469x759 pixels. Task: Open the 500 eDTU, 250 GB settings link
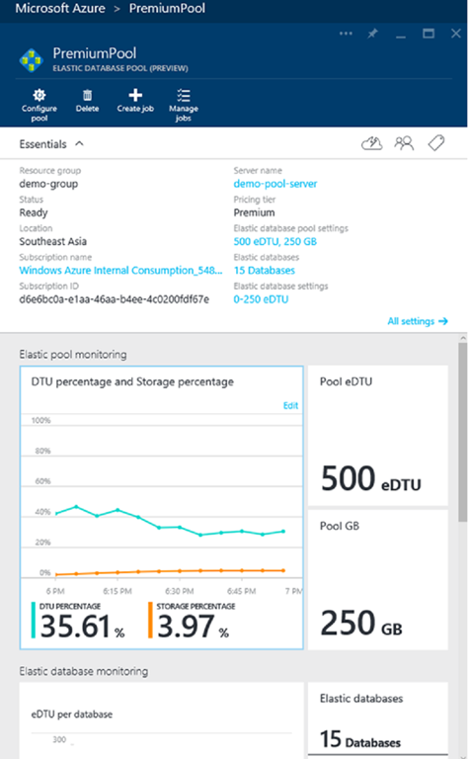[275, 241]
